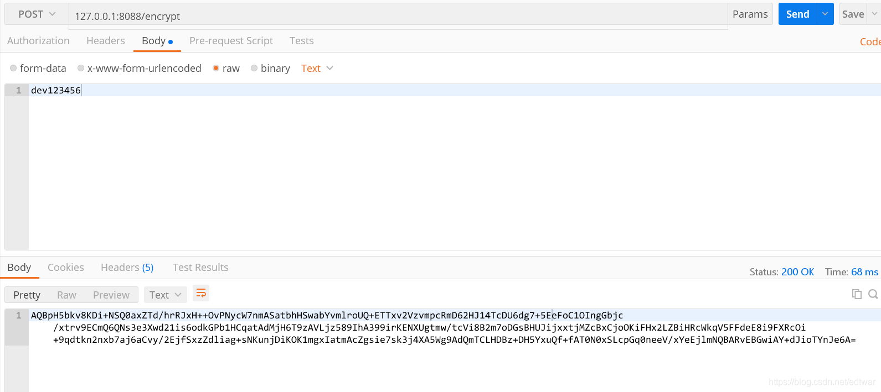Select the request Body tab
The image size is (881, 392).
[157, 41]
